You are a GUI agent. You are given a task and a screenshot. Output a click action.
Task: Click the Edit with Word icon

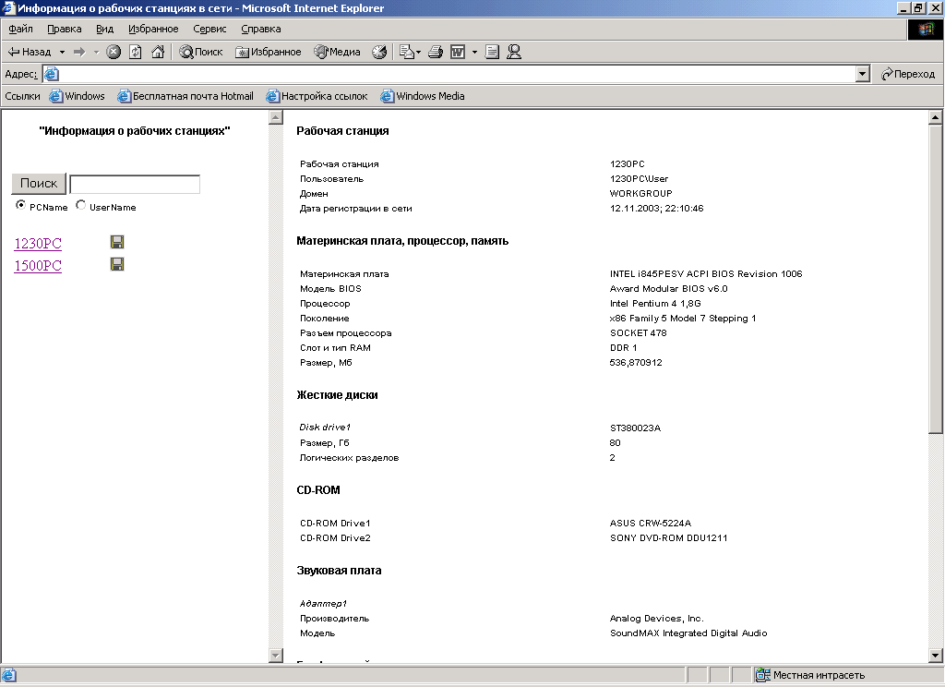point(458,52)
